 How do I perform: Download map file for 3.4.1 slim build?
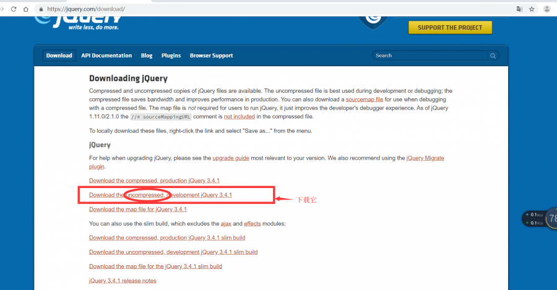click(x=155, y=267)
